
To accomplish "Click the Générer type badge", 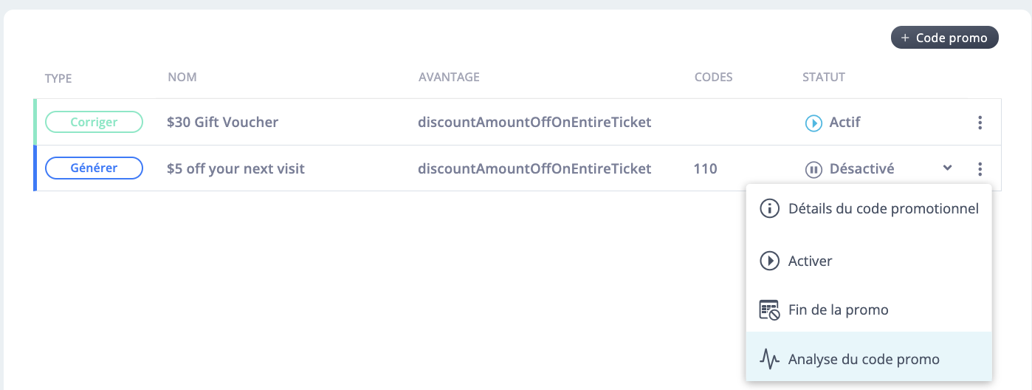I will tap(94, 168).
